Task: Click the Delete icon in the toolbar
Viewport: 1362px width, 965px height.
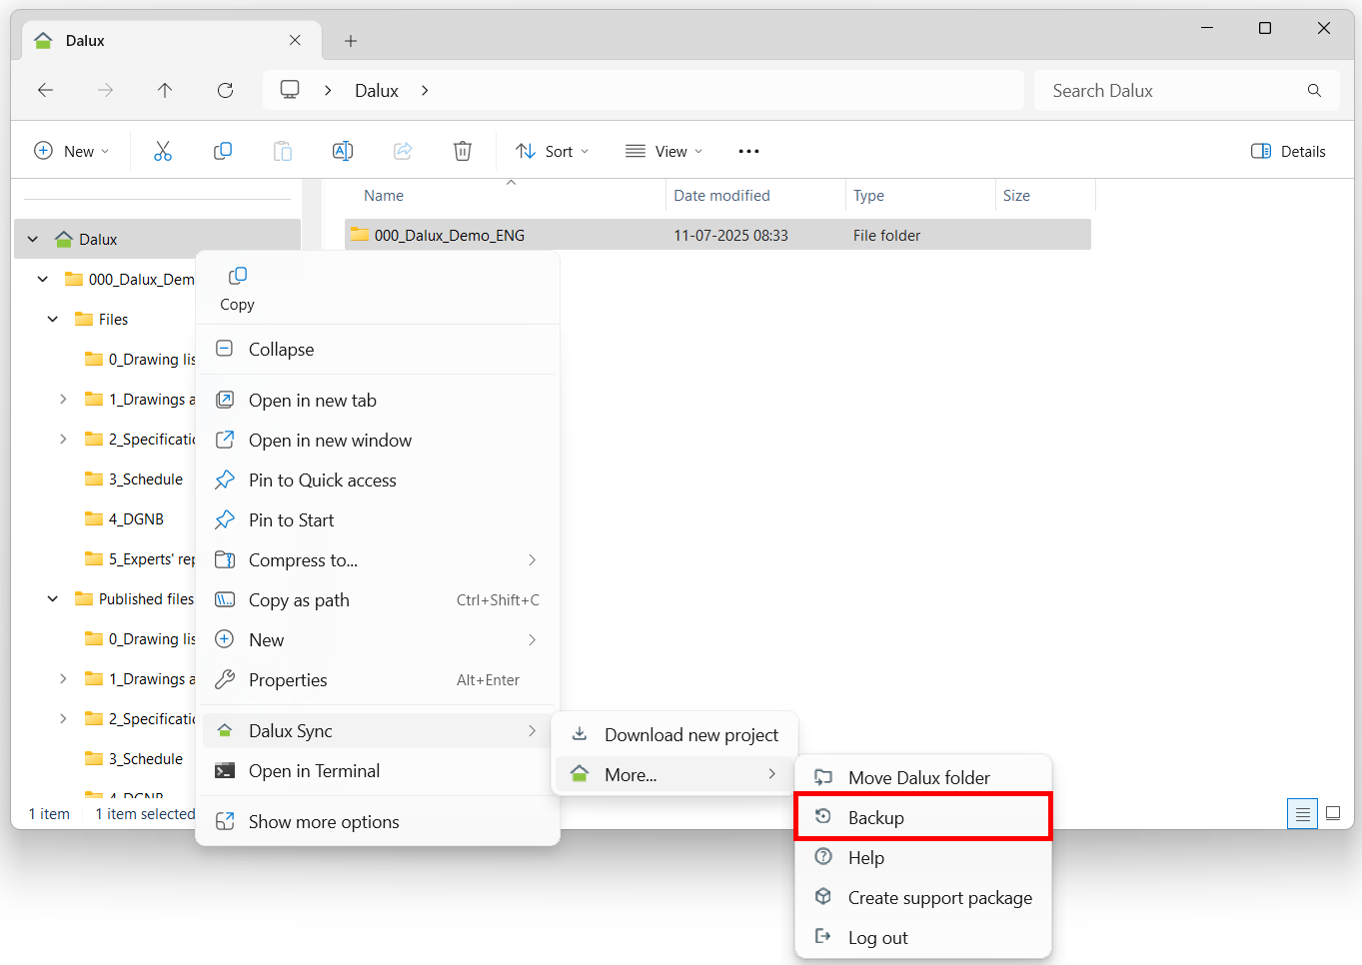Action: point(462,150)
